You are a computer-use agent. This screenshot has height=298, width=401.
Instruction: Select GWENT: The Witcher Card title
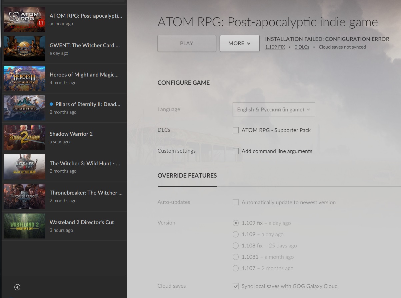pyautogui.click(x=84, y=45)
